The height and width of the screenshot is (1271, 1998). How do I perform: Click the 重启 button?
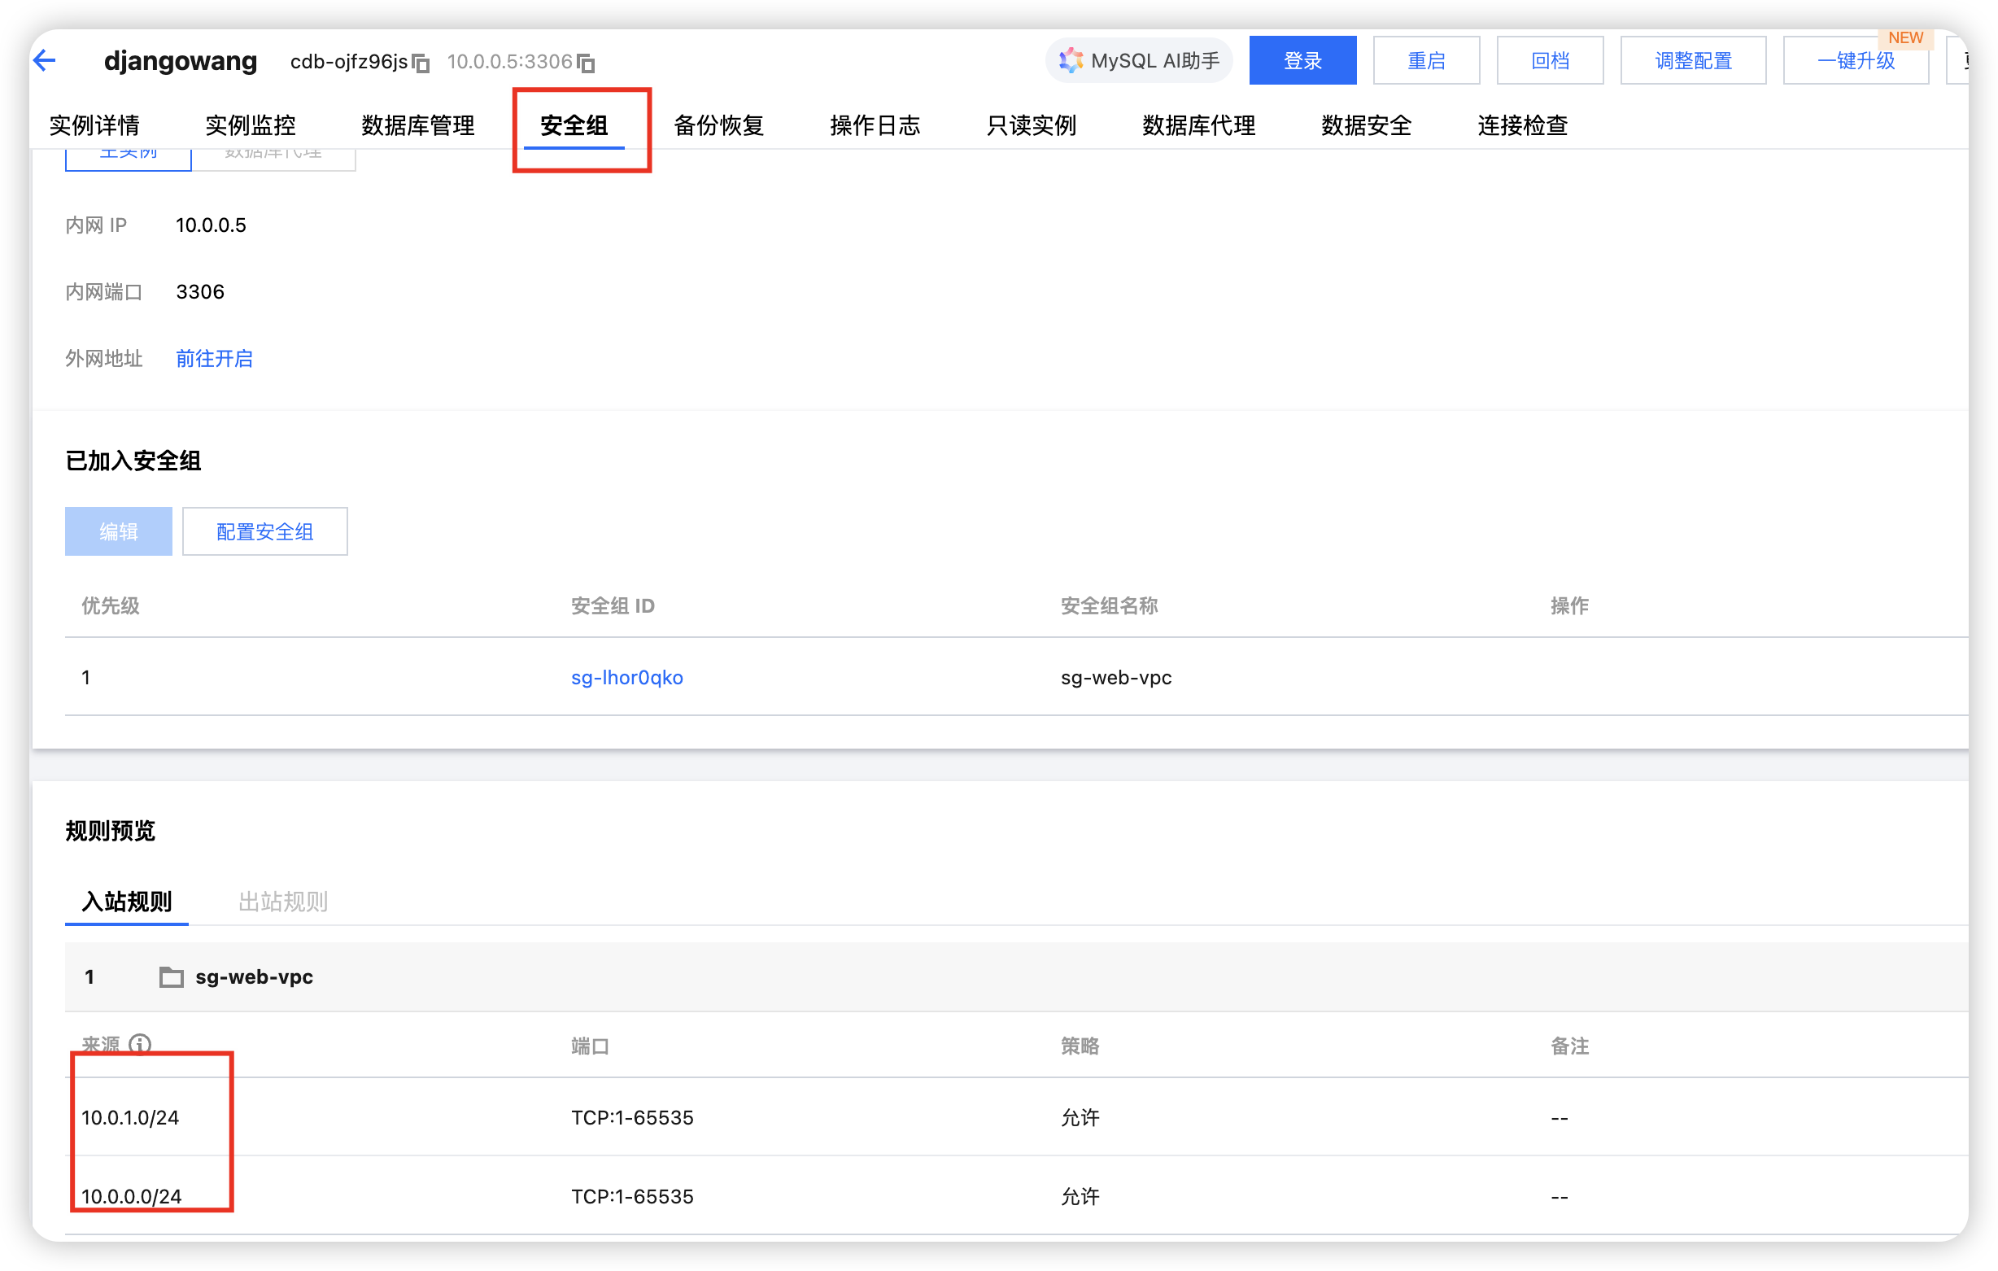click(1425, 60)
